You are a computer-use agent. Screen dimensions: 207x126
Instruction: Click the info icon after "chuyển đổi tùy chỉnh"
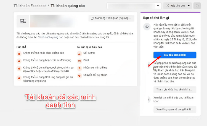pyautogui.click(x=67, y=71)
